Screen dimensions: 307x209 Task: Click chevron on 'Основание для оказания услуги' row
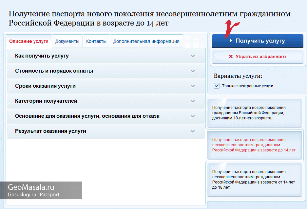point(193,116)
